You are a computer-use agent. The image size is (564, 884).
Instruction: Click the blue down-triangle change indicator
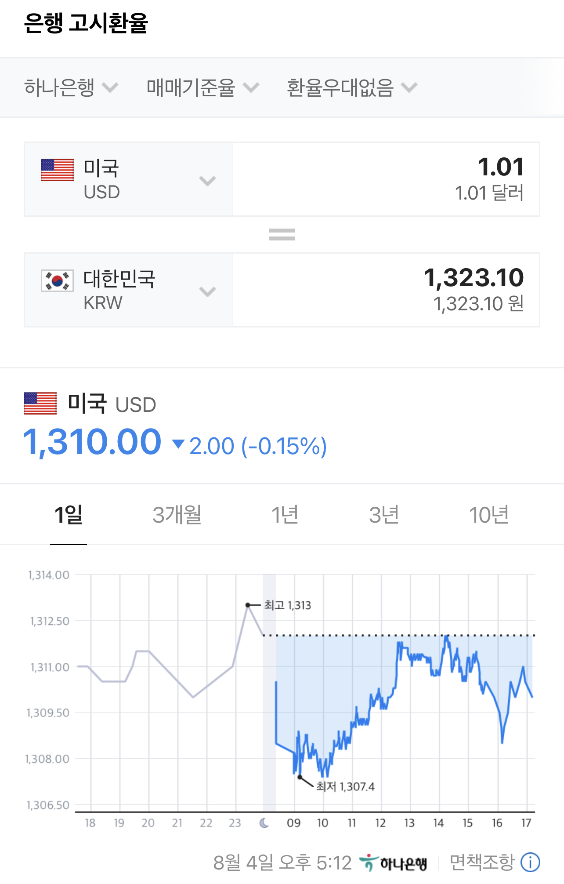178,444
